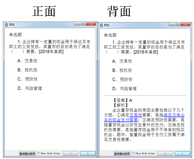Enable Show Both Sides in left window
Viewport: 194px width, 159px height.
(39, 153)
